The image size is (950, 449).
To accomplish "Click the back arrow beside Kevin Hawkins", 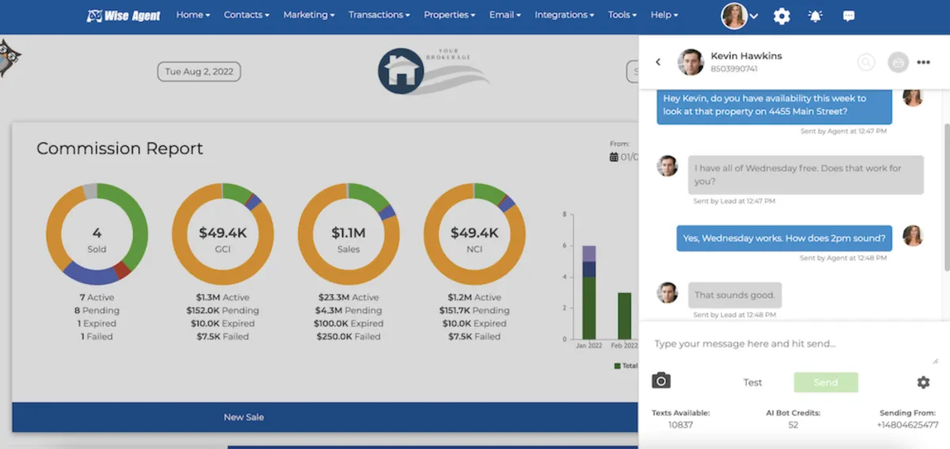I will (658, 62).
